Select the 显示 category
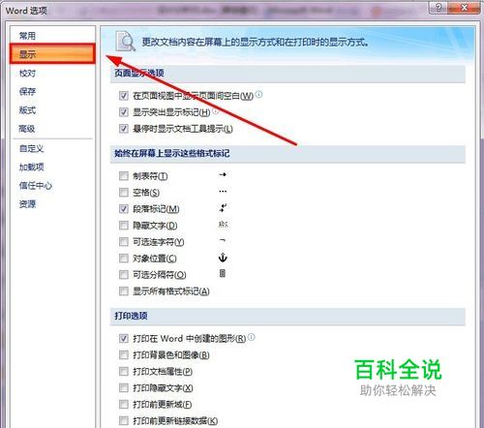484x428 pixels. coord(52,54)
